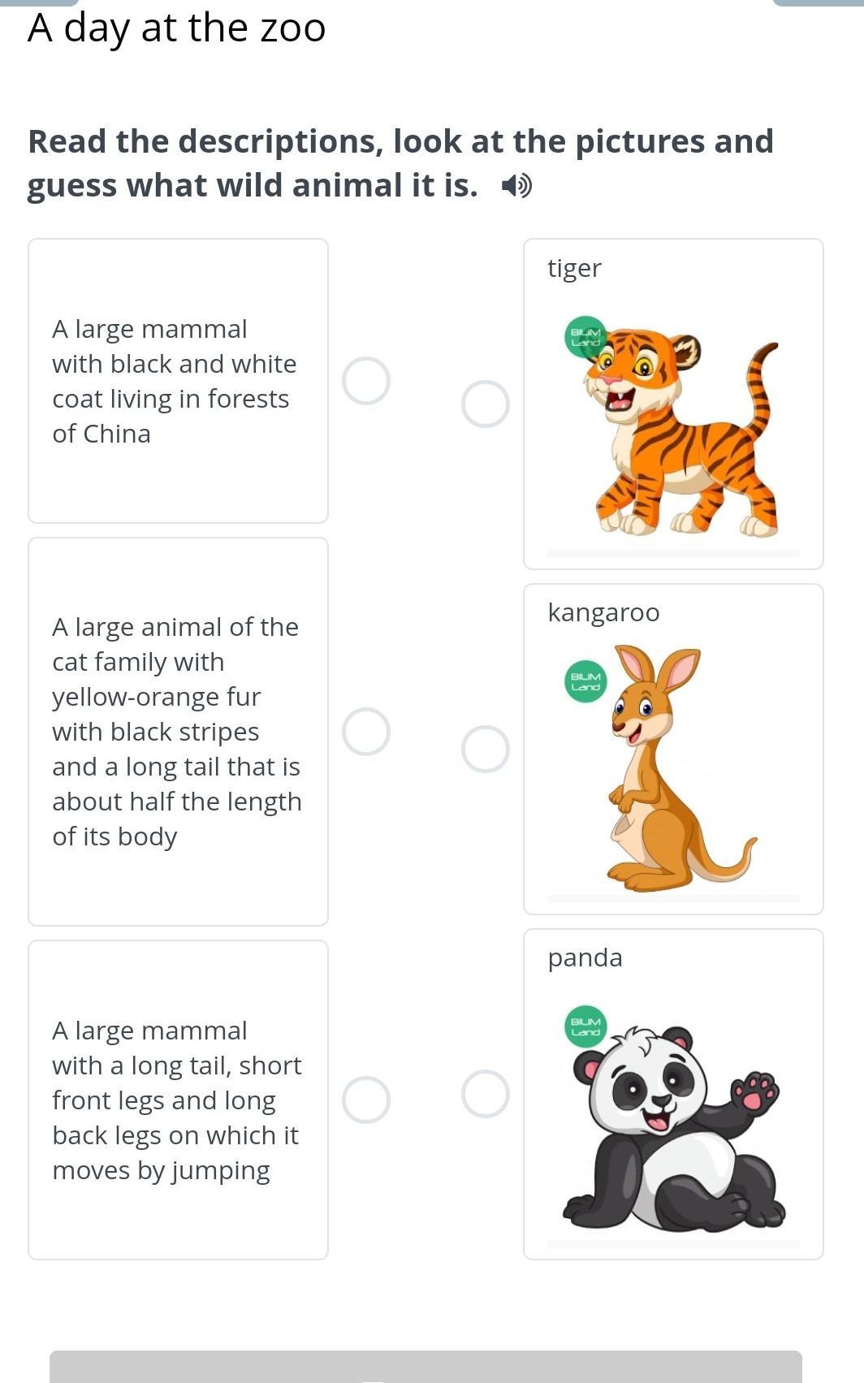Click the gray button at the bottom
Image resolution: width=864 pixels, height=1383 pixels.
click(426, 1367)
